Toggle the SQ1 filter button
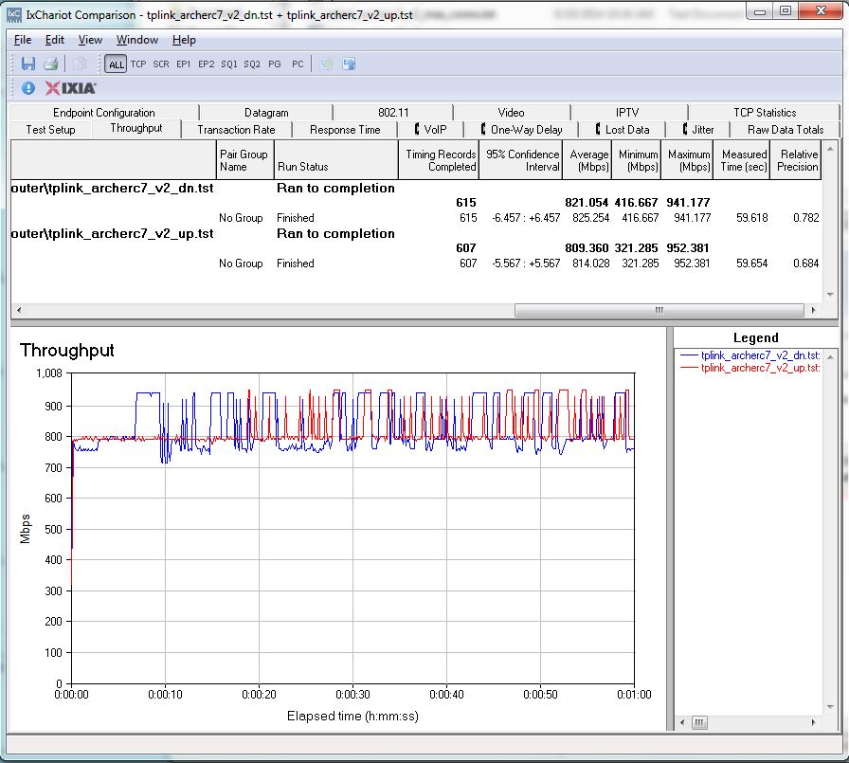 (x=229, y=64)
